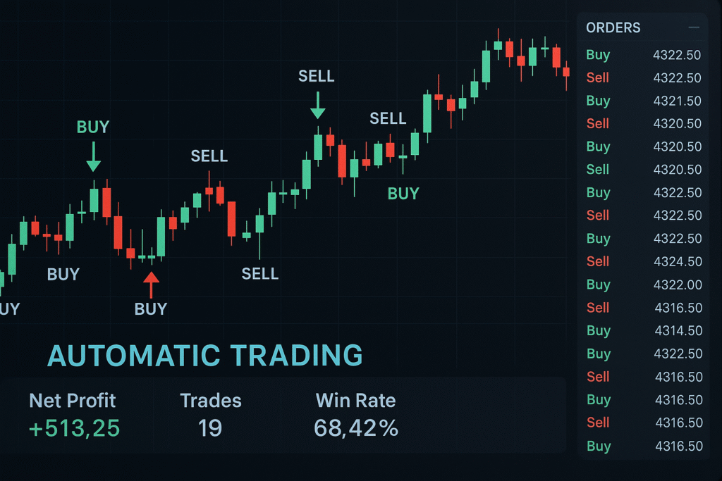Click the AUTOMATIC TRADING title
Viewport: 722px width, 481px height.
tap(204, 356)
